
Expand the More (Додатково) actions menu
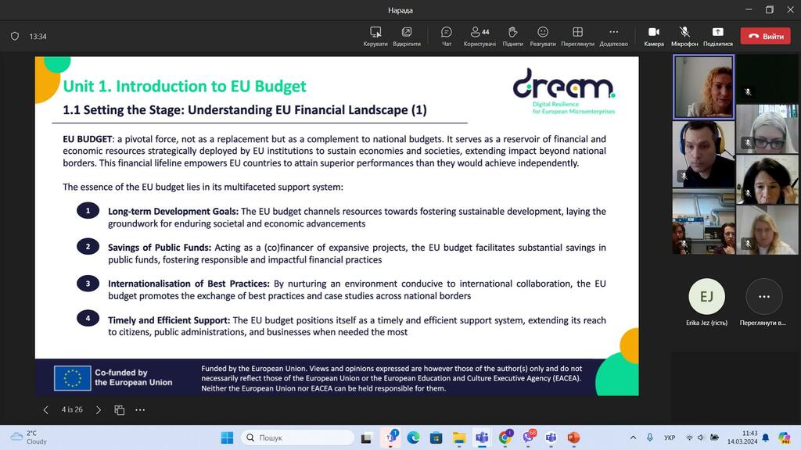(x=613, y=36)
